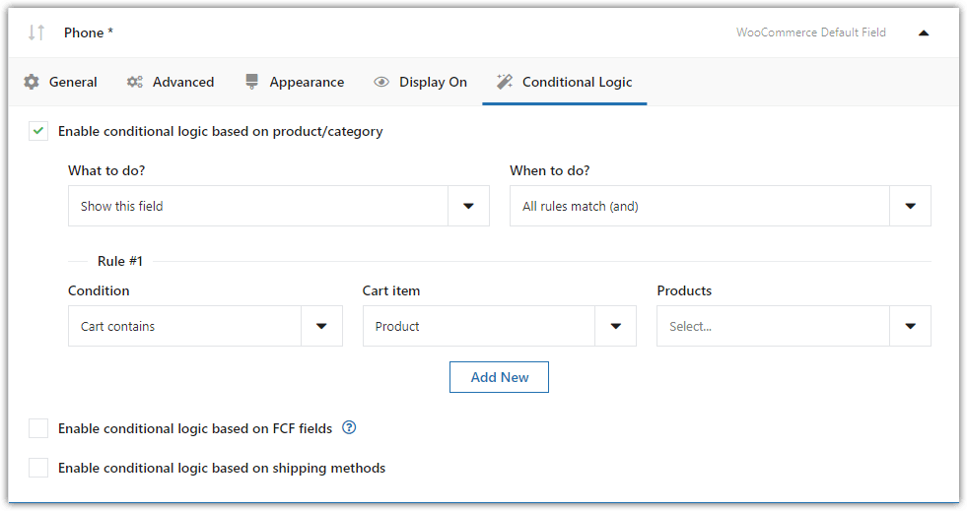The height and width of the screenshot is (511, 967).
Task: Click the 'WooCommerce Default Field' label
Action: 811,32
